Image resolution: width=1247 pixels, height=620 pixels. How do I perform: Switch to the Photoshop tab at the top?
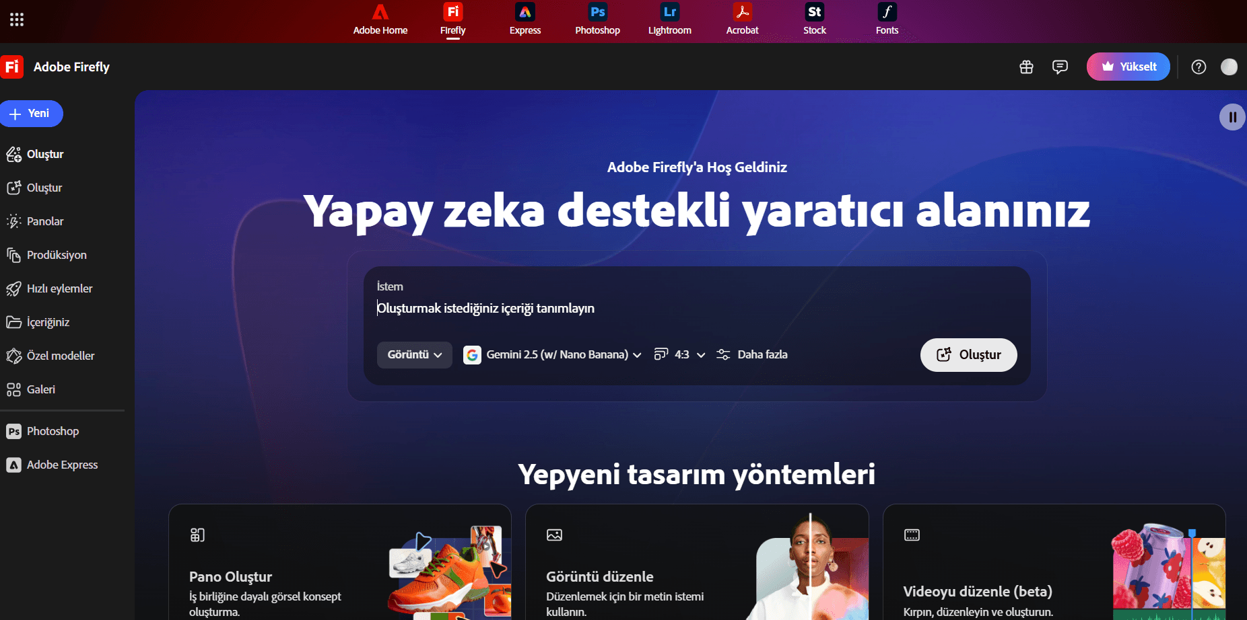coord(597,19)
